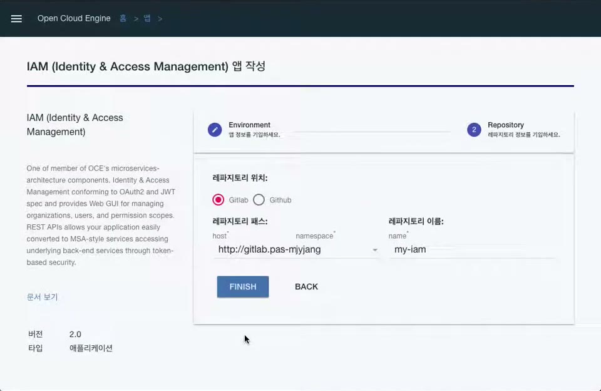Click the BACK button

(306, 286)
